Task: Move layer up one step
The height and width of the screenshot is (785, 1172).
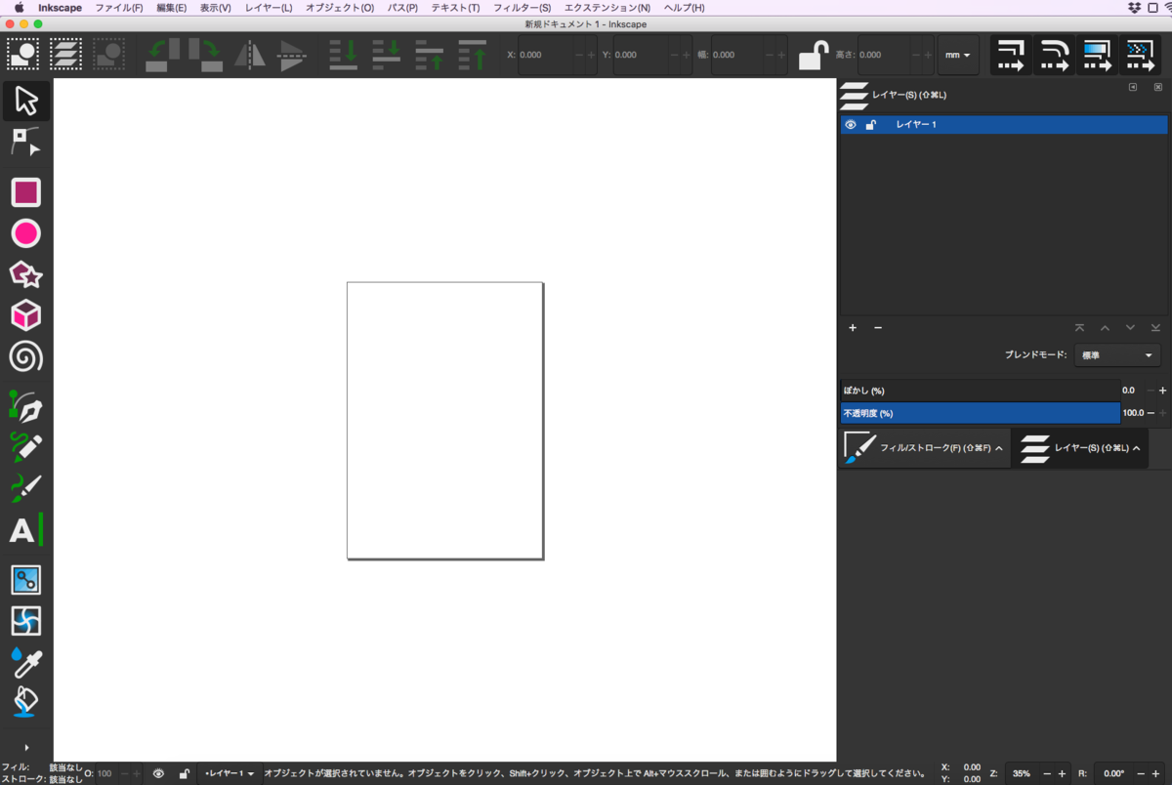Action: click(x=1105, y=328)
